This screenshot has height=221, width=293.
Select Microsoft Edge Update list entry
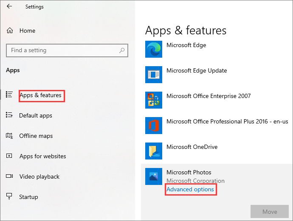pos(197,70)
